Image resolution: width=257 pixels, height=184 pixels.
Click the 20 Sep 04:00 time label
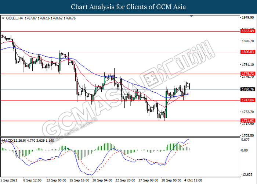pyautogui.click(x=103, y=181)
